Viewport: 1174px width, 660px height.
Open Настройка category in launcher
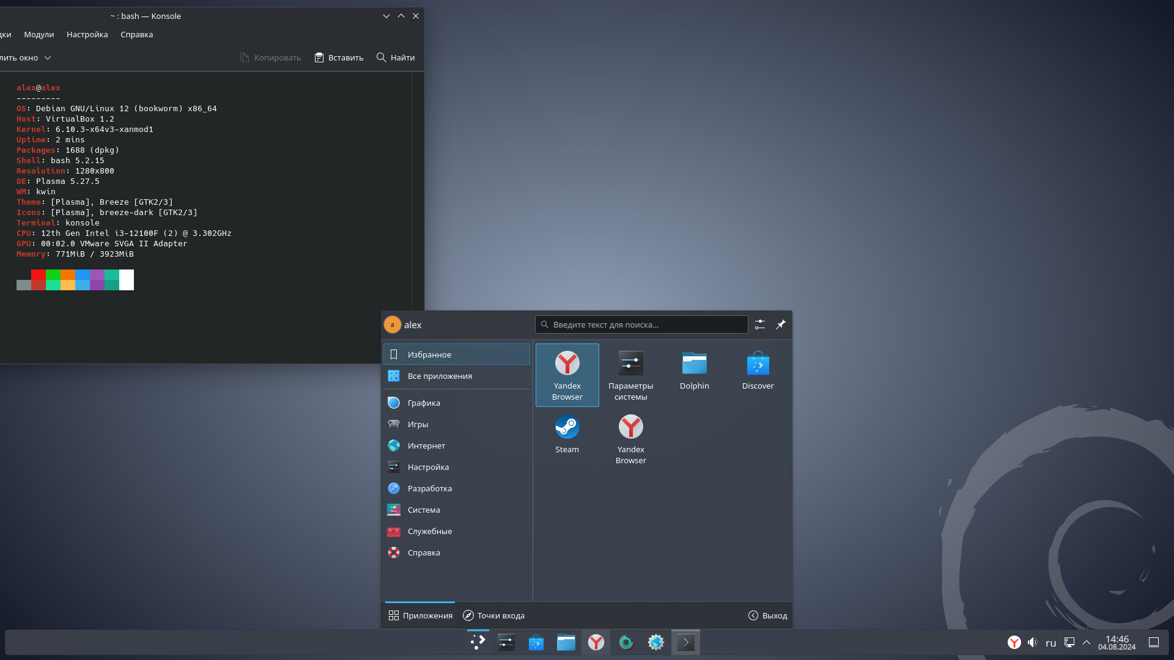[456, 467]
